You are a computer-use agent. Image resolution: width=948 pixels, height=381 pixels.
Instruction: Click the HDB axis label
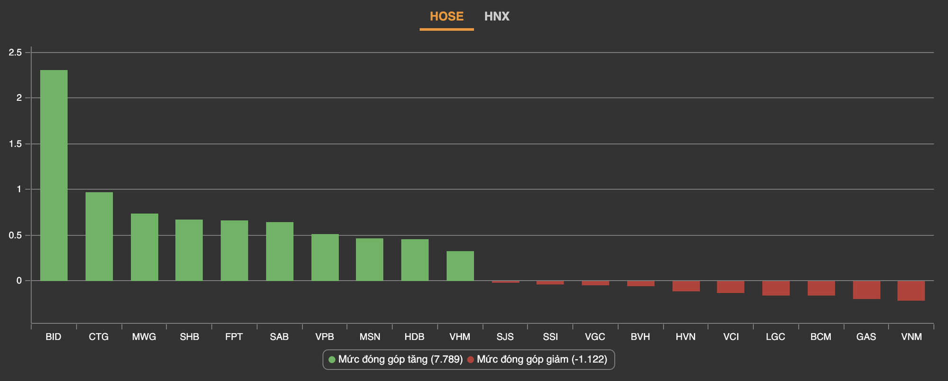coord(414,337)
